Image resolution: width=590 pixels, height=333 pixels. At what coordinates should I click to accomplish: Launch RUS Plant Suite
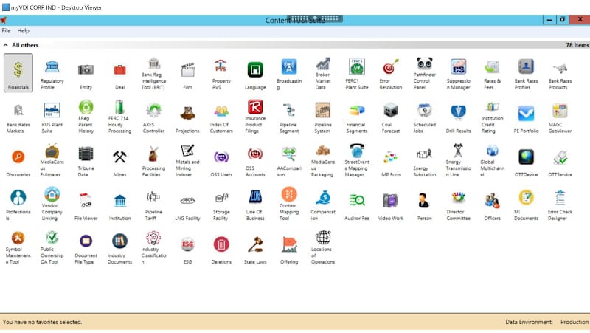click(52, 118)
